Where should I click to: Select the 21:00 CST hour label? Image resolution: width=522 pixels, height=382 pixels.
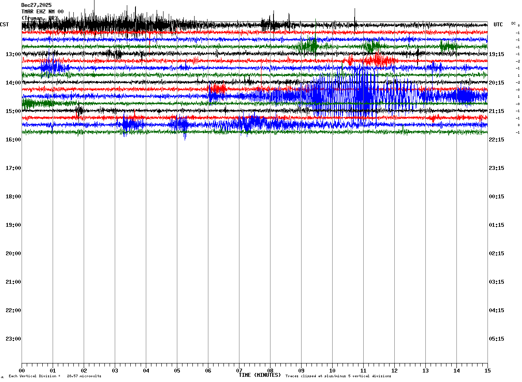(13, 282)
